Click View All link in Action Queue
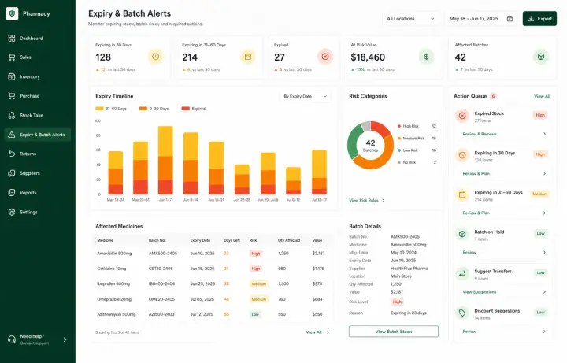The width and height of the screenshot is (567, 363). pyautogui.click(x=542, y=96)
